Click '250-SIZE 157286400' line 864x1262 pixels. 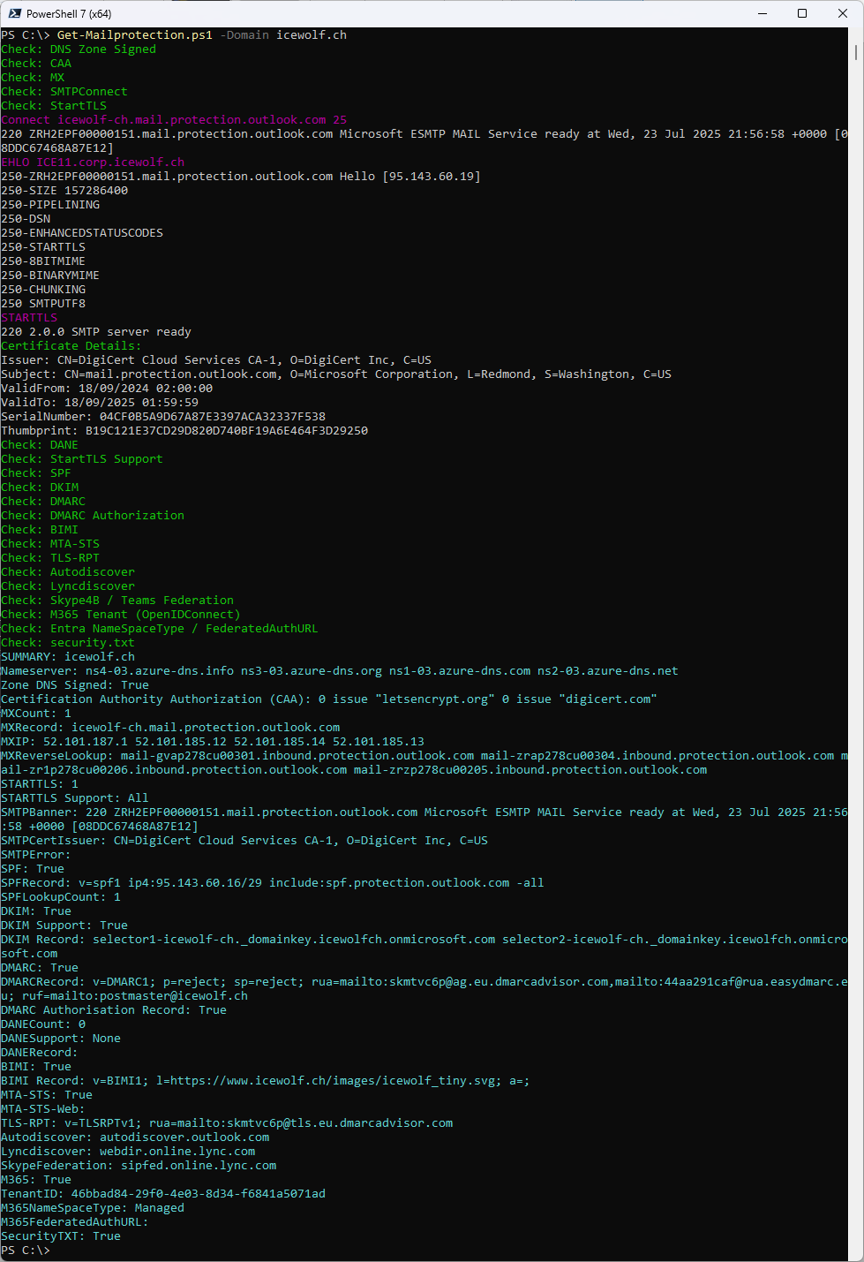click(x=64, y=191)
